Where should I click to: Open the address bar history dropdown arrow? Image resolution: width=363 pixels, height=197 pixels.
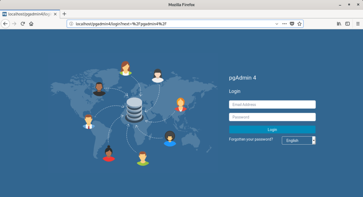[277, 24]
